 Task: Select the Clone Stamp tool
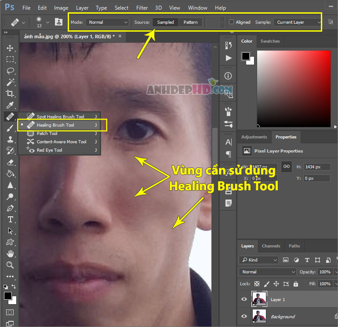pyautogui.click(x=10, y=140)
